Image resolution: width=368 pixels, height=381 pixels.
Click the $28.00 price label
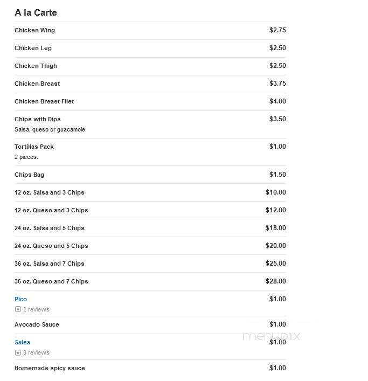coord(276,281)
